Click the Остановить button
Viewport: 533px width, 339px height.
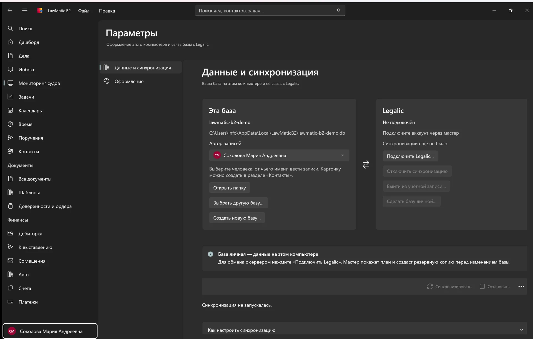click(495, 287)
